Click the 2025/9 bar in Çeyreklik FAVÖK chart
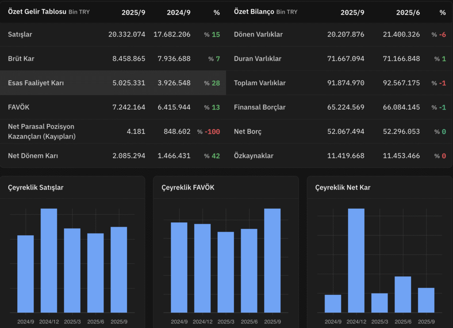Viewport: 453px width, 328px height. 273,260
